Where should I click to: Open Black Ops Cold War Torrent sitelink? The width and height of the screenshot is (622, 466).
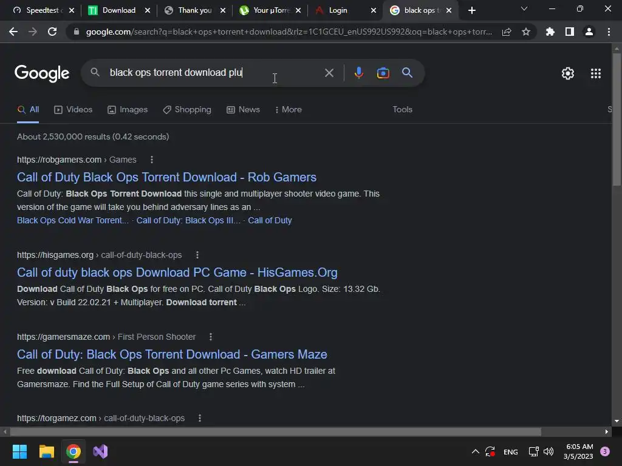point(73,220)
